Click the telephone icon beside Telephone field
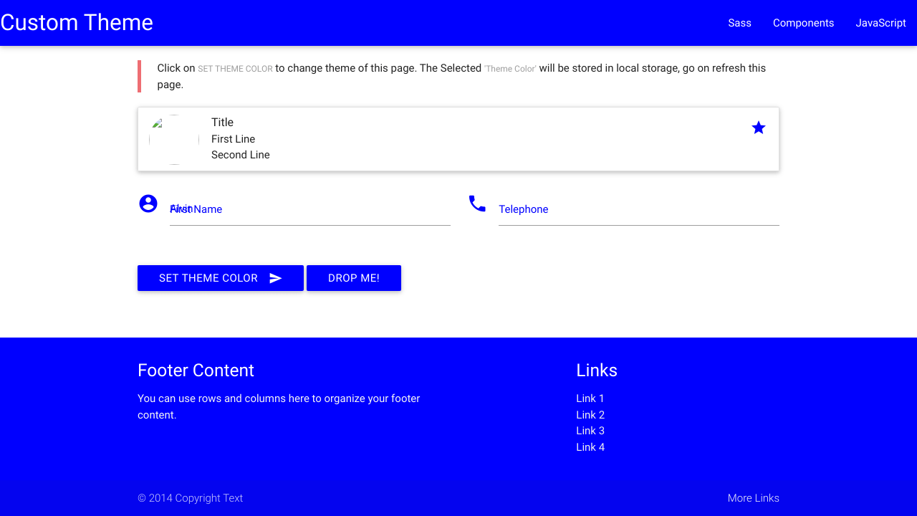The image size is (917, 516). tap(477, 203)
